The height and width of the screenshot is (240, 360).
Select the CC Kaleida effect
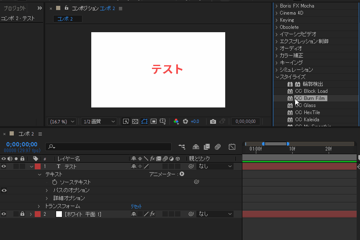307,120
